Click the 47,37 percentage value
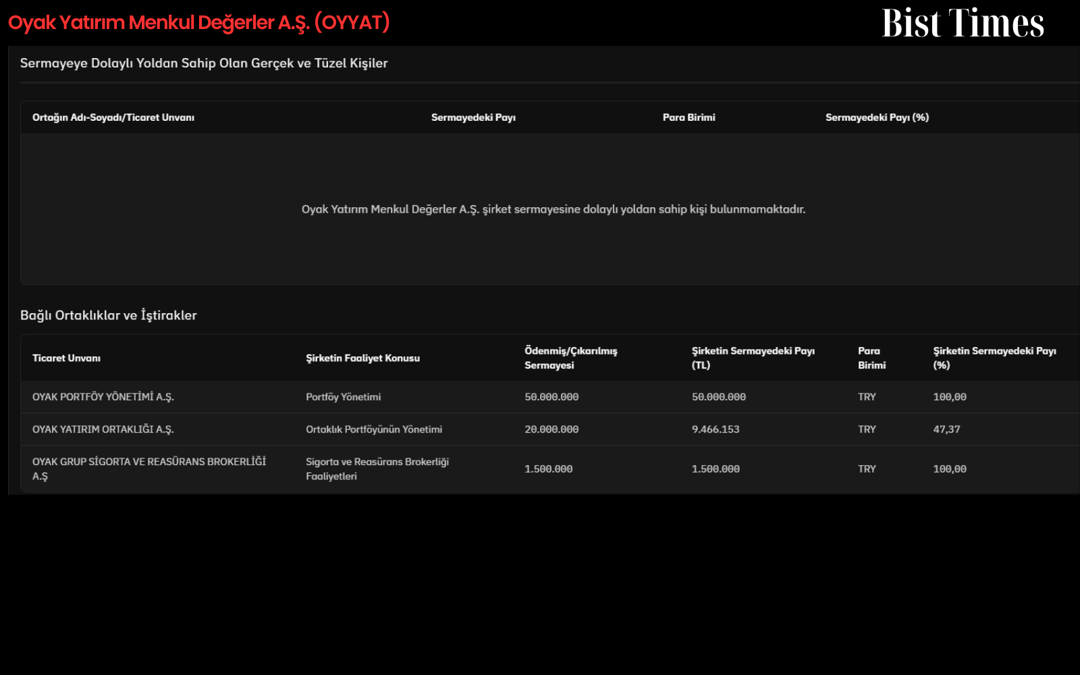The width and height of the screenshot is (1080, 675). (x=946, y=429)
